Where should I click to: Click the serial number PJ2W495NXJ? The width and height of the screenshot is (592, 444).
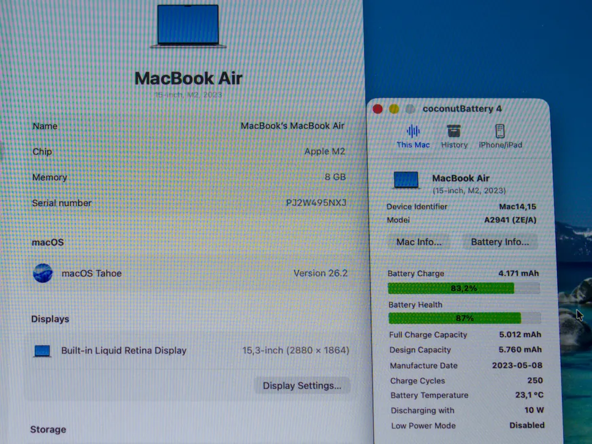pyautogui.click(x=316, y=203)
